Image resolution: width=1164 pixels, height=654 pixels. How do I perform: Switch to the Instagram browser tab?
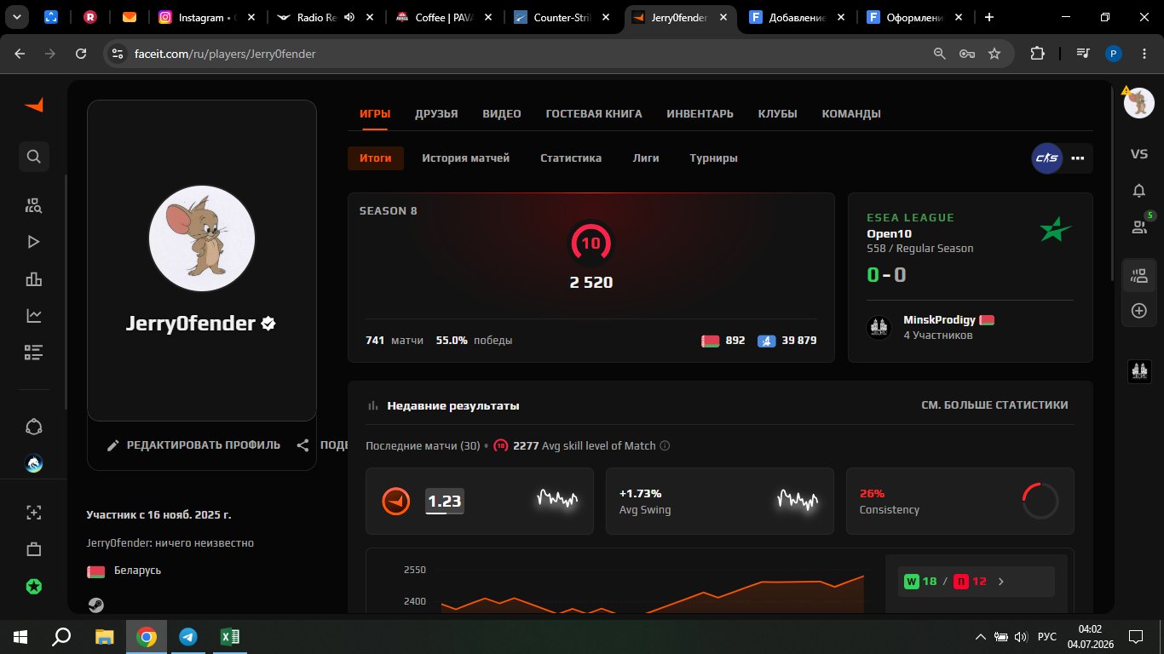point(205,17)
